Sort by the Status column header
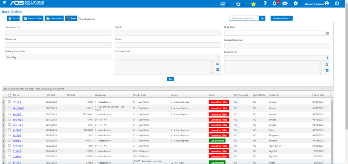This screenshot has height=164, width=348. point(211,95)
